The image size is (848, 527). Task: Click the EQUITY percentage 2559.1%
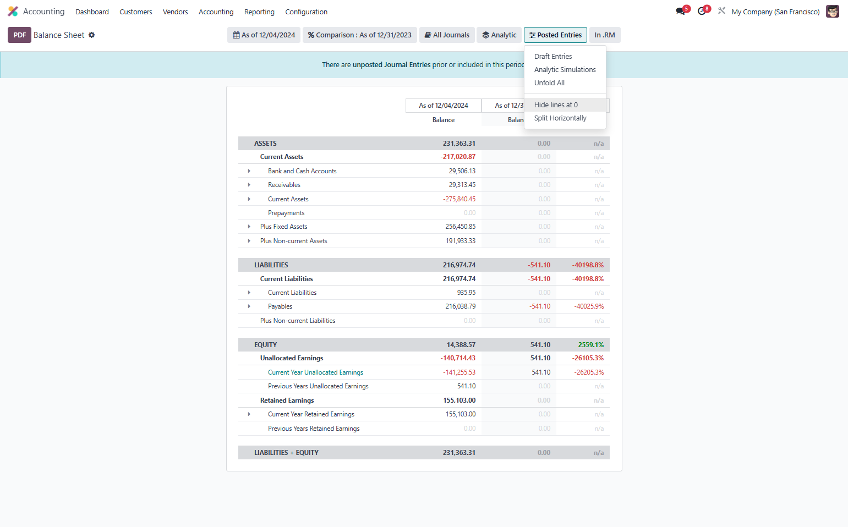tap(591, 345)
